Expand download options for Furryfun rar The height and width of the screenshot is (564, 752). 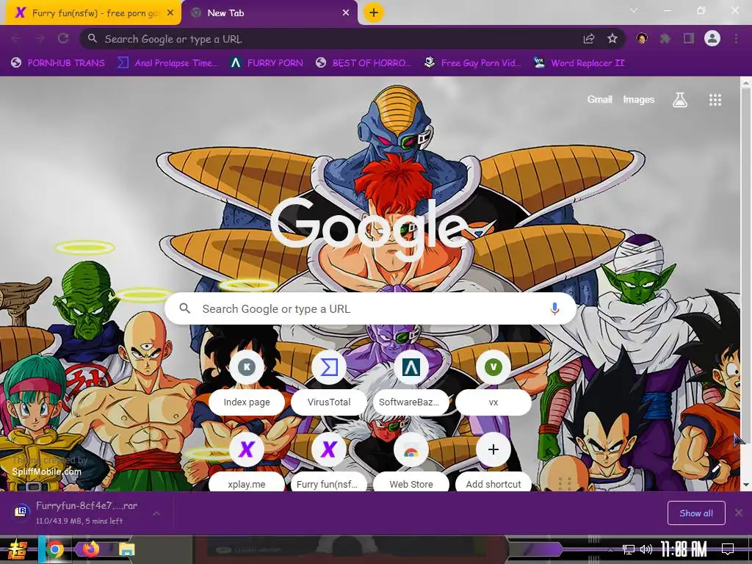point(156,513)
